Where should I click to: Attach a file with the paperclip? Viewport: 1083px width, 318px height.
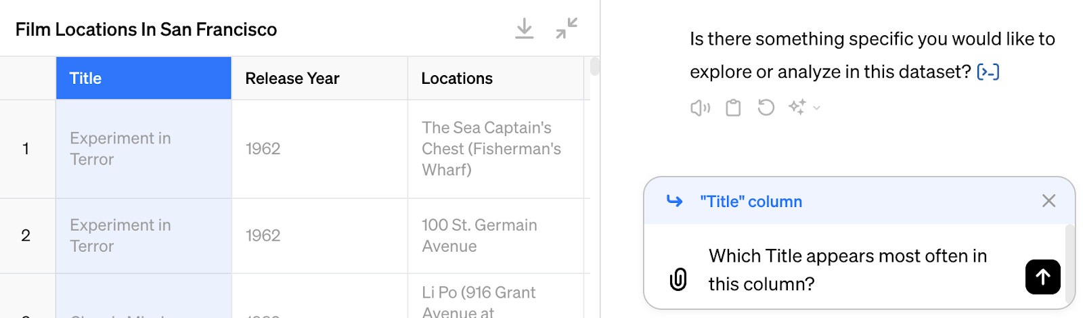tap(678, 279)
